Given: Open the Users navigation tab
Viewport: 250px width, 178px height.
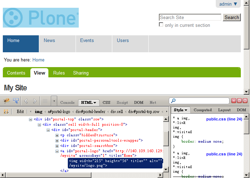Looking at the screenshot, I should (130, 44).
